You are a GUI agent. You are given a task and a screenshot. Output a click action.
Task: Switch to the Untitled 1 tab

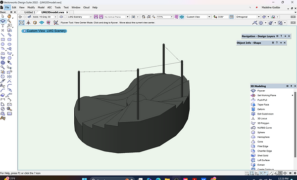(x=30, y=12)
